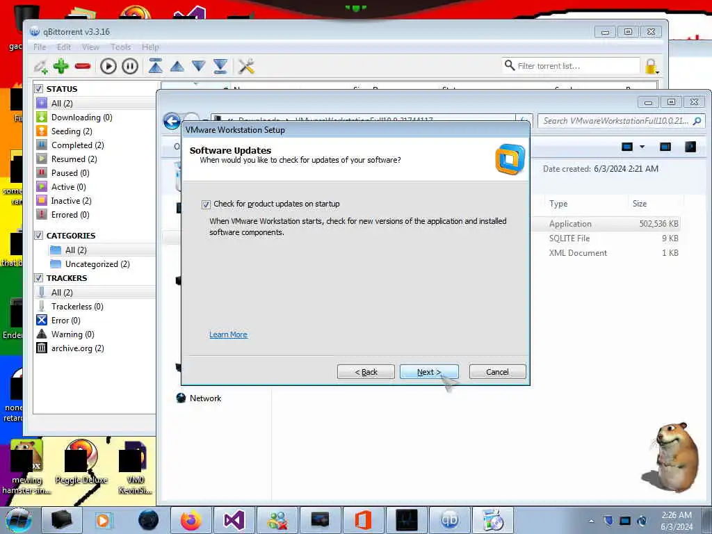Open the Windows Start button

[19, 520]
